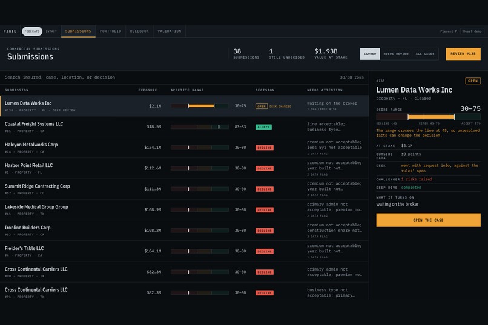Click the Open status badge in detail panel
Viewport: 488px width, 325px height.
click(x=473, y=81)
